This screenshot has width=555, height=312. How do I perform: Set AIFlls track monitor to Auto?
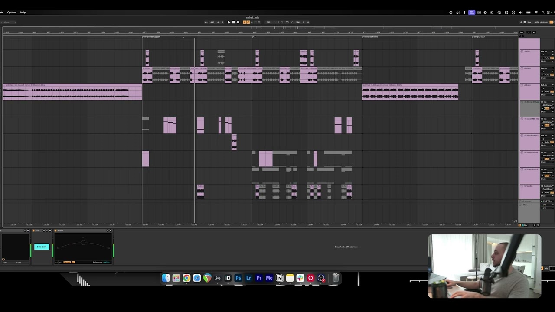click(x=547, y=58)
